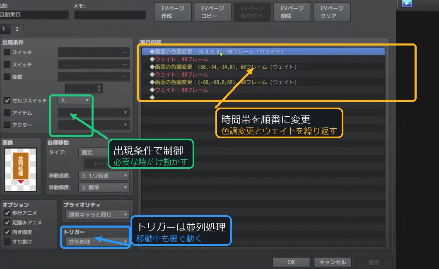Toggle the 歩行アニメ option
The height and width of the screenshot is (269, 439).
point(7,213)
